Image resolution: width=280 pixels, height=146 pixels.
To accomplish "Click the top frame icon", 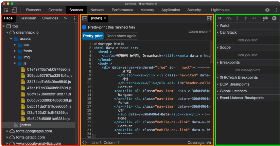I will coord(8,26).
